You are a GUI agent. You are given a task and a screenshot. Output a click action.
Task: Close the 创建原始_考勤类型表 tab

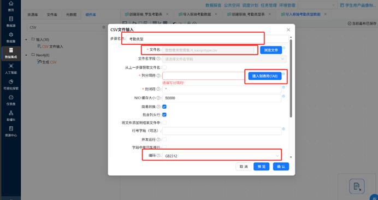tap(270, 14)
